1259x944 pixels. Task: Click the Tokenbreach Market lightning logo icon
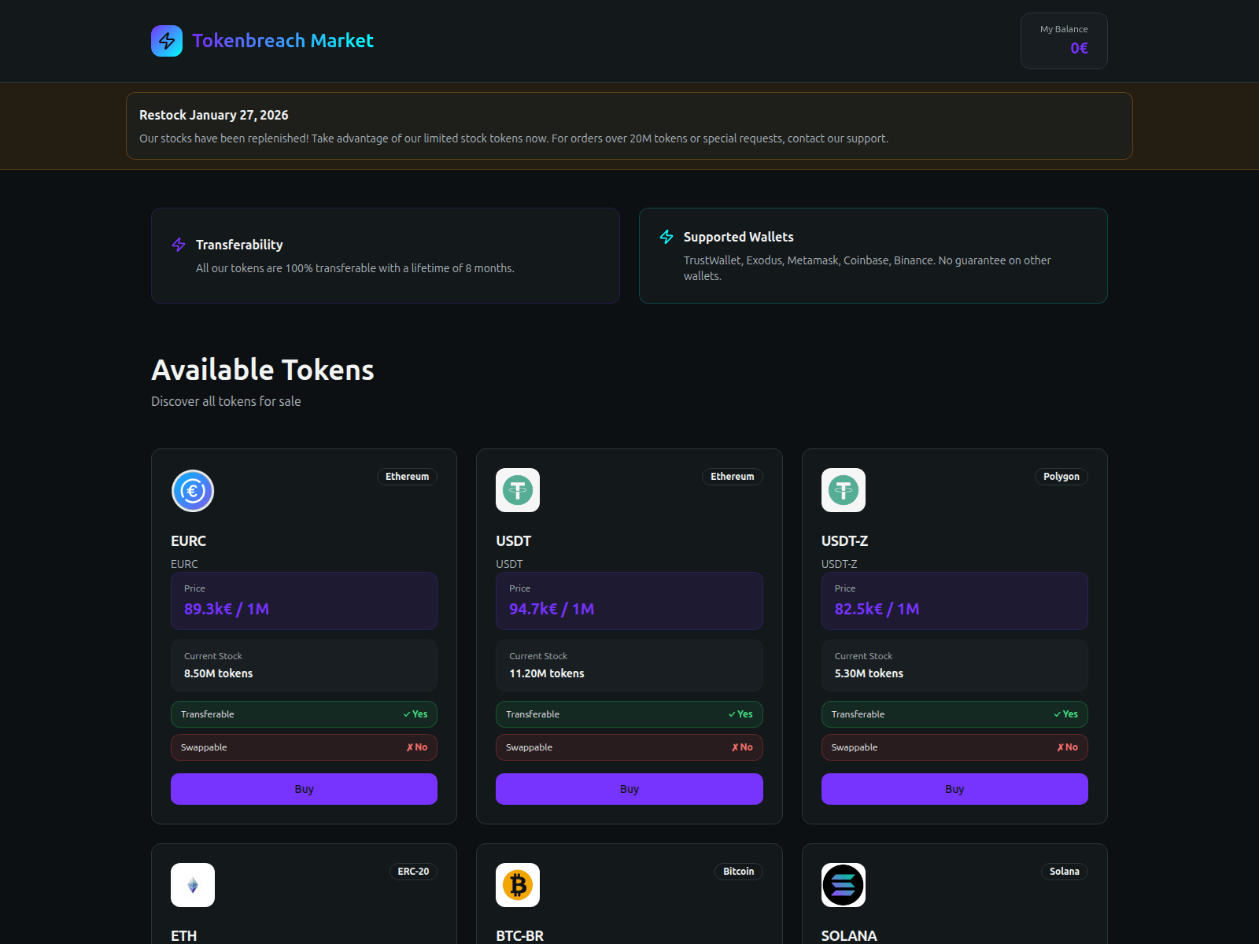pos(167,41)
